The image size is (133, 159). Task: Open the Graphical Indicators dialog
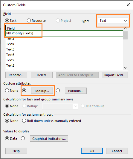tap(49, 138)
